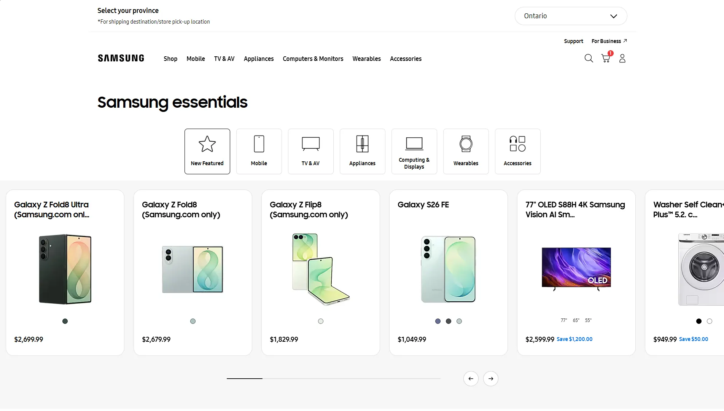Viewport: 724px width, 411px height.
Task: Open the Ontario province dropdown
Action: pos(571,16)
